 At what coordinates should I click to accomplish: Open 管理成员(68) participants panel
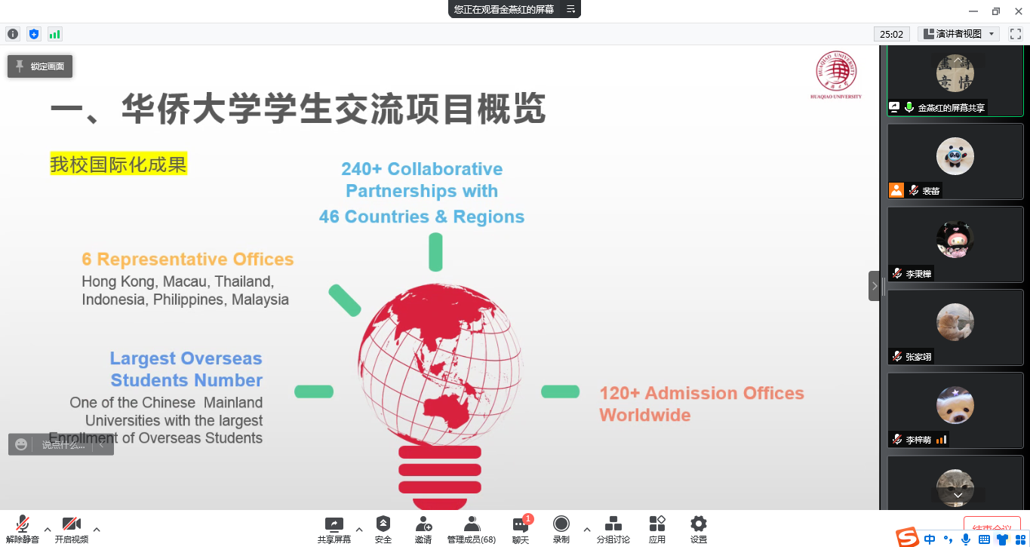[x=472, y=527]
